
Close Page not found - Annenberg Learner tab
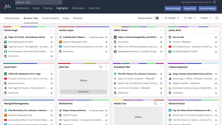(x=52, y=37)
